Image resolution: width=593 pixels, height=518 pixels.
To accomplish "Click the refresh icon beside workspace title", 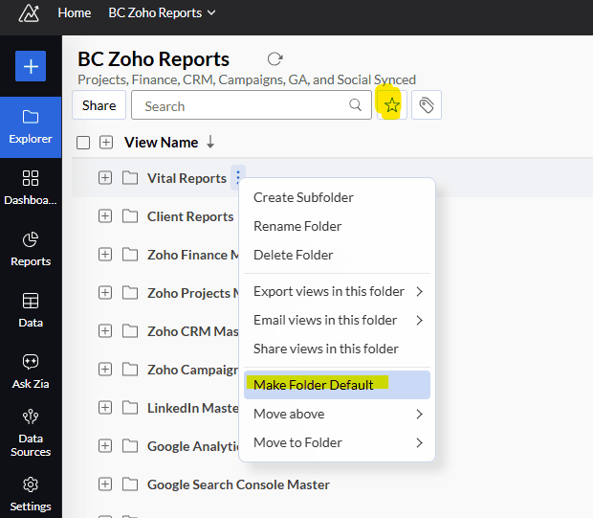I will point(275,59).
